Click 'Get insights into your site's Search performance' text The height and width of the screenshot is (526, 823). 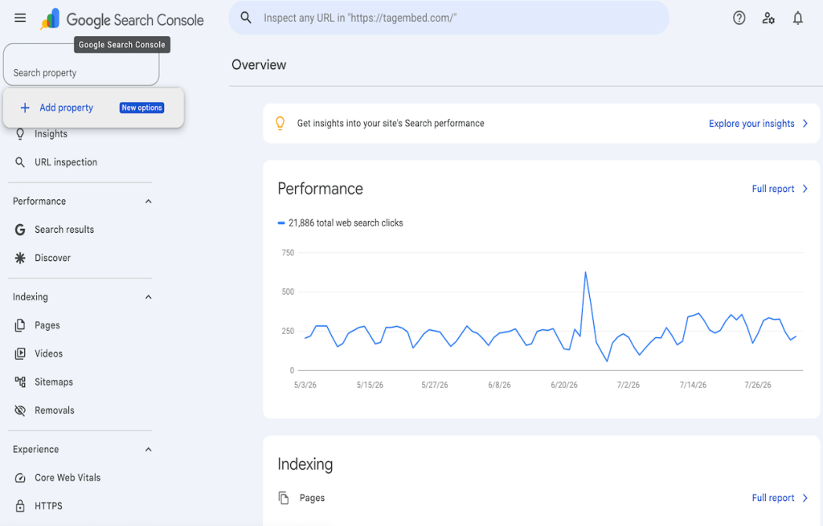coord(391,123)
